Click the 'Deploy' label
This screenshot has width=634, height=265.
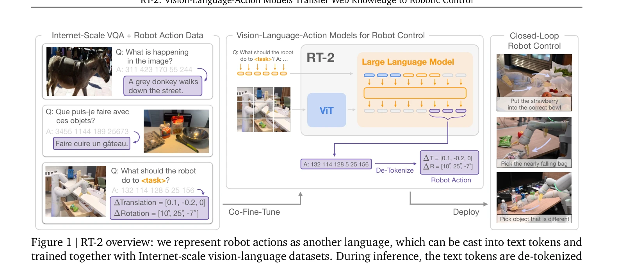[x=466, y=212]
